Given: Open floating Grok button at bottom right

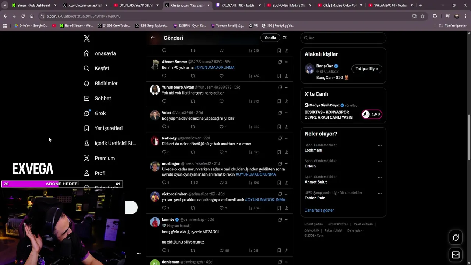Looking at the screenshot, I should (456, 238).
